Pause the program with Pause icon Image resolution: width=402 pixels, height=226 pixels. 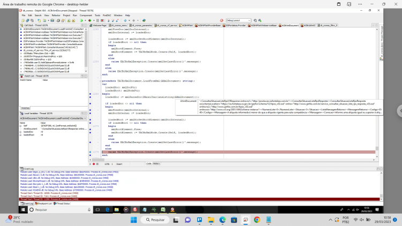click(x=98, y=20)
